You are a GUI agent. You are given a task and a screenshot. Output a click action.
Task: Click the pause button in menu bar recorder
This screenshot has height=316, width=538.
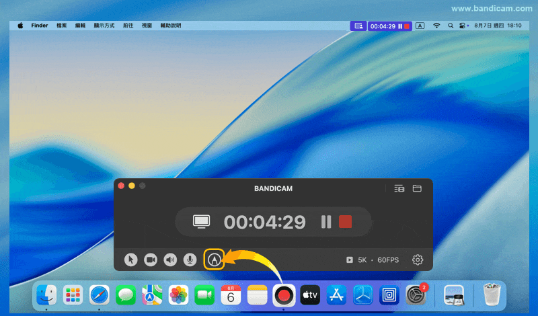tap(399, 26)
